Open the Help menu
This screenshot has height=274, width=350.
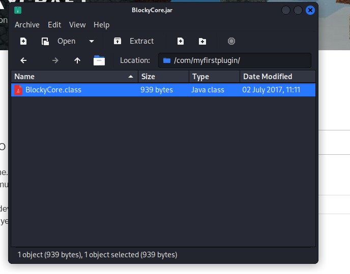coord(101,24)
